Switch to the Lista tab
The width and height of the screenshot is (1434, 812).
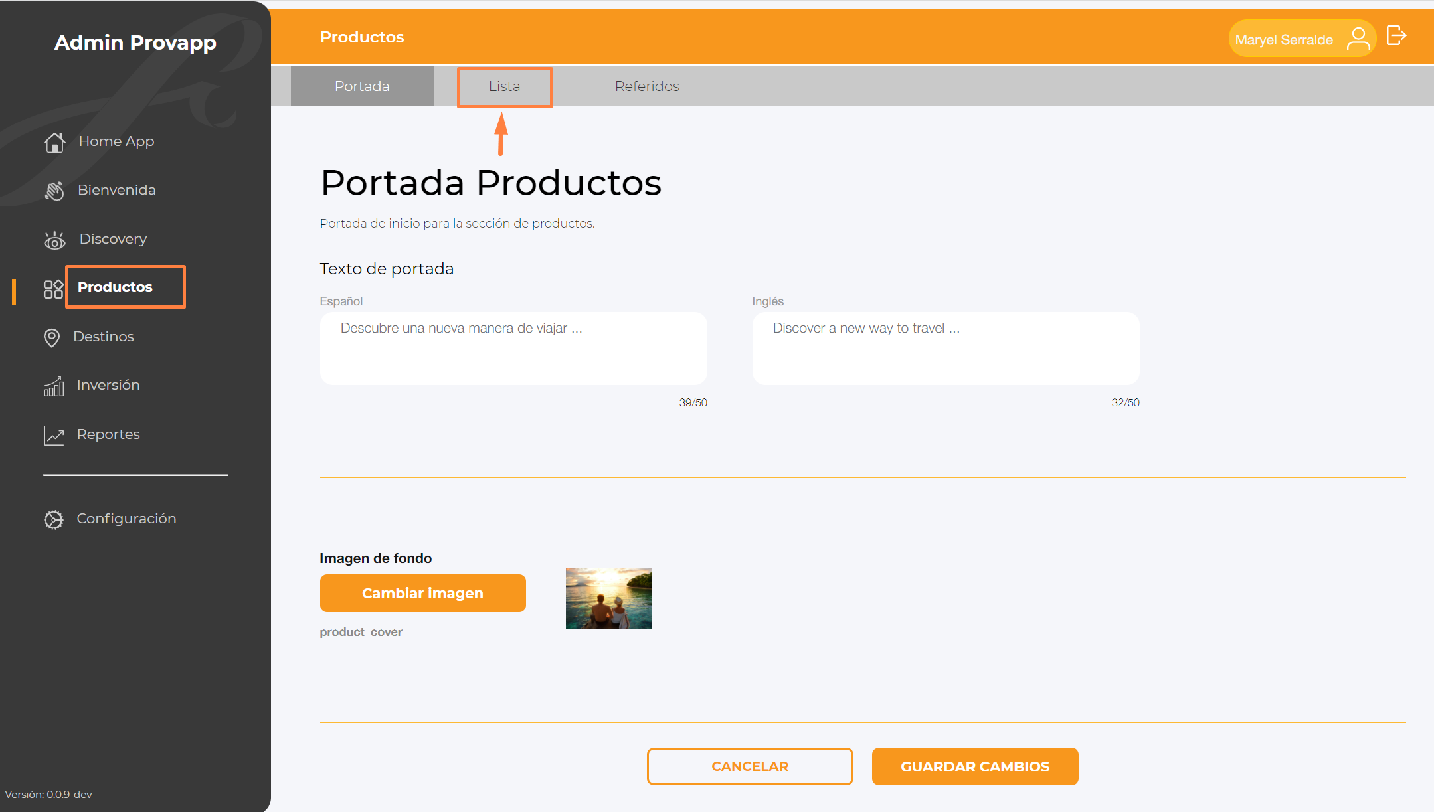pyautogui.click(x=505, y=86)
